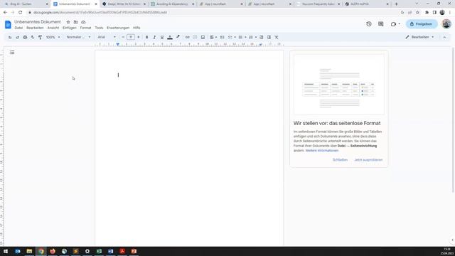455x256 pixels.
Task: Click the Google Docs home icon
Action: [x=8, y=25]
